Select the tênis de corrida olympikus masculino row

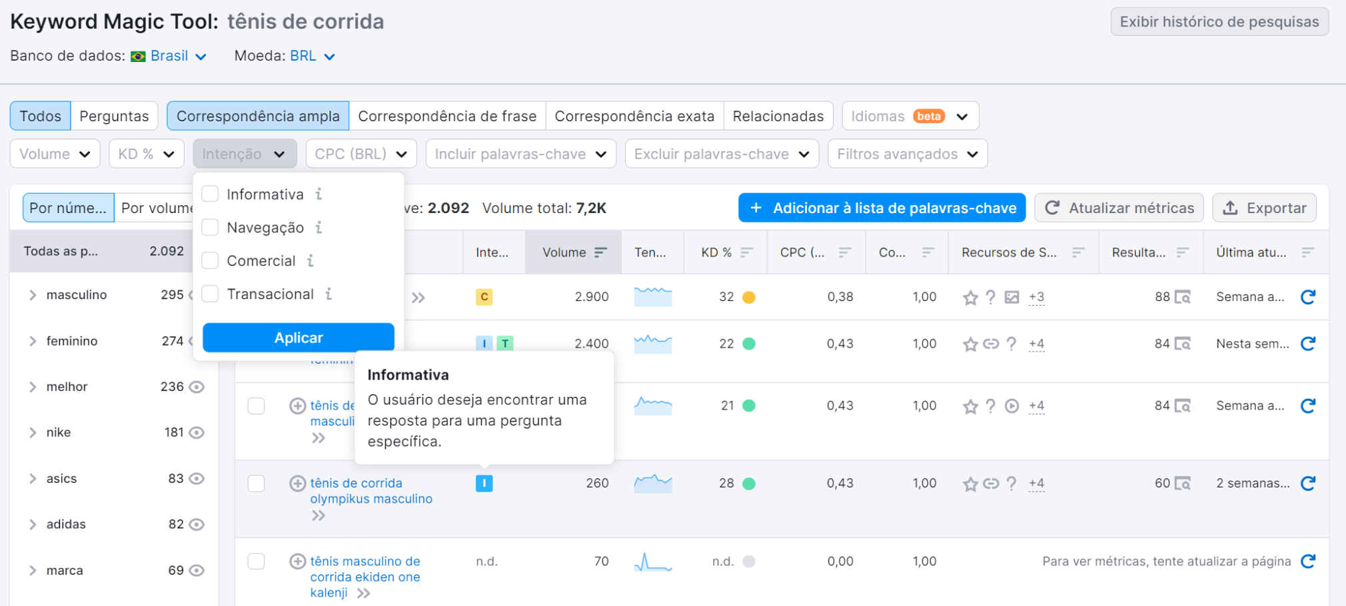coord(256,483)
